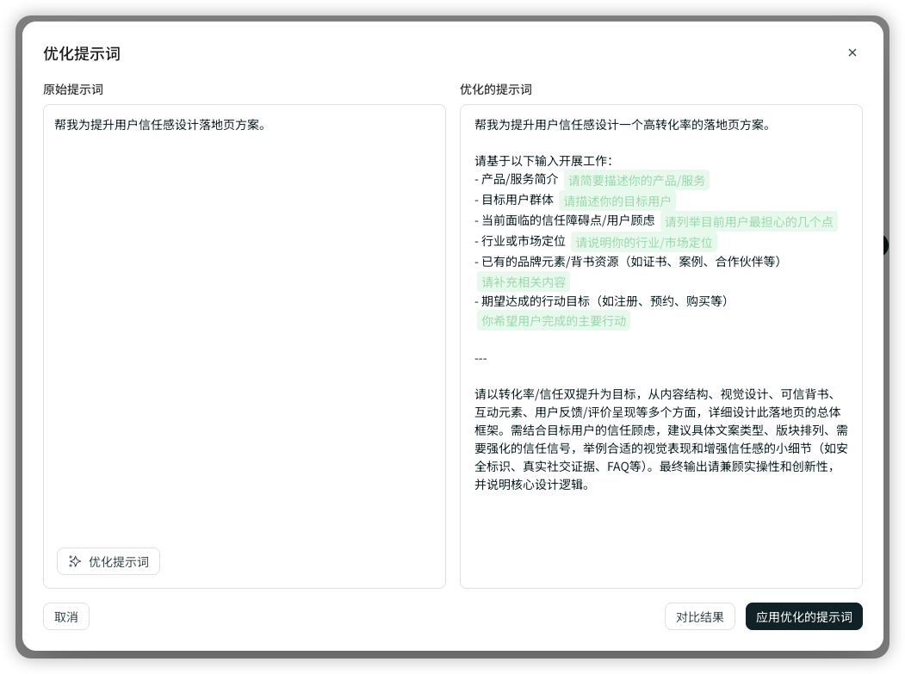The width and height of the screenshot is (905, 674).
Task: Select placeholder 你希望用户完成的主要行动
Action: click(x=554, y=321)
